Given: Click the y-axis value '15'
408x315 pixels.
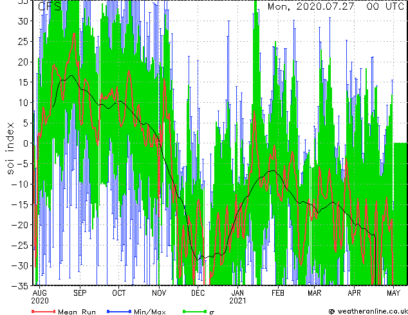Looking at the screenshot, I should point(23,82).
